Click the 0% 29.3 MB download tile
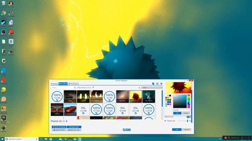 coord(135,110)
